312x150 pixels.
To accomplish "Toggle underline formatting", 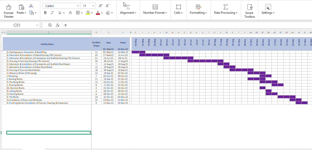I will click(x=60, y=13).
